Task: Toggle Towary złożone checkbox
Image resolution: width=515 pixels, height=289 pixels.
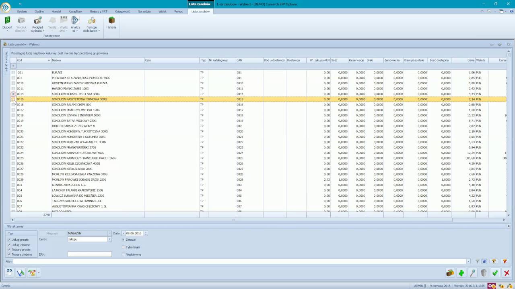Action: click(9, 254)
